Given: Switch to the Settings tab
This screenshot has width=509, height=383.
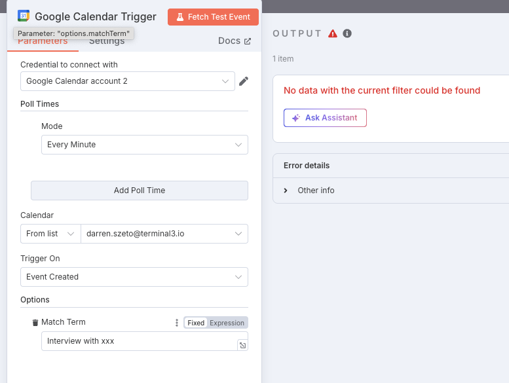Looking at the screenshot, I should pyautogui.click(x=107, y=42).
